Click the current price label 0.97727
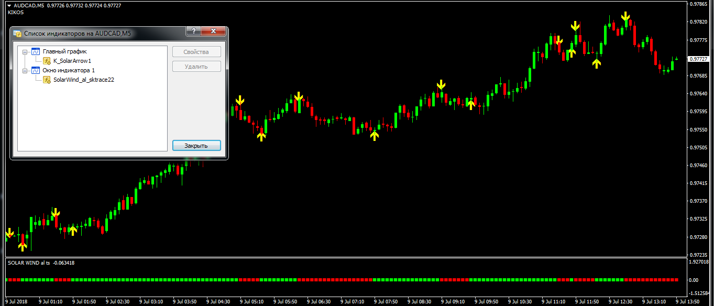Viewport: 714px width, 306px height. pos(698,59)
